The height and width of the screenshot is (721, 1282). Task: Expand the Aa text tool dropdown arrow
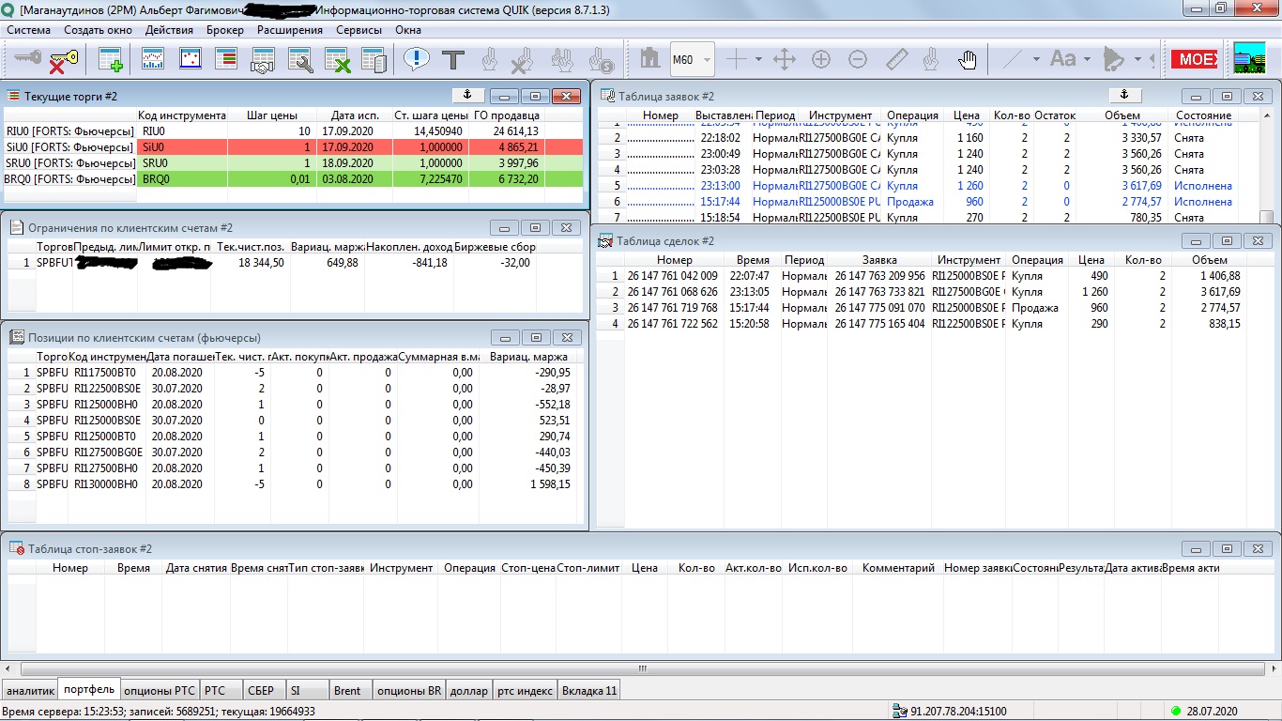click(x=1087, y=60)
